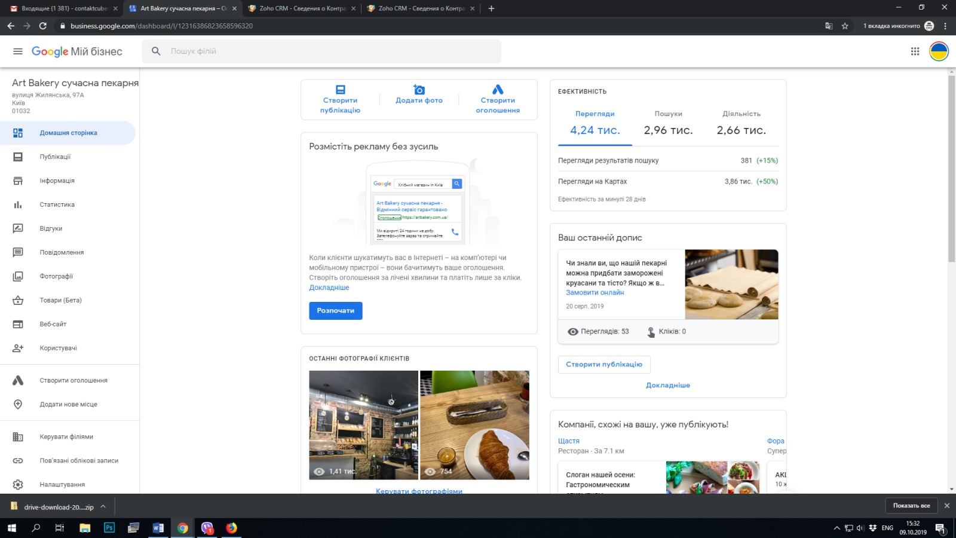Close the downloads bar
Image resolution: width=956 pixels, height=538 pixels.
(946, 506)
